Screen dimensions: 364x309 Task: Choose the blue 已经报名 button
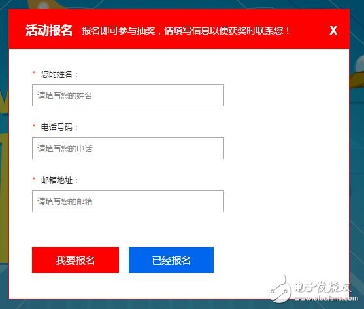coord(171,260)
